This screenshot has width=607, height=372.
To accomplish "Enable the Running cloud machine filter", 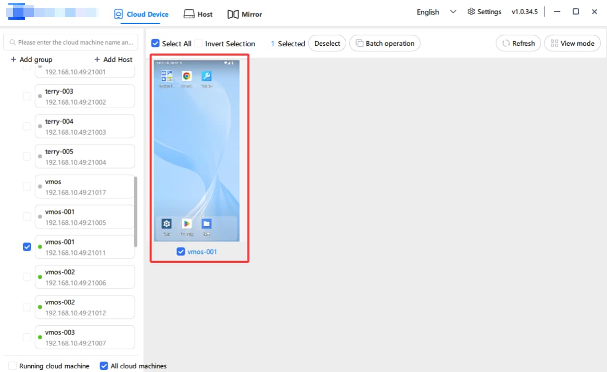I will click(12, 366).
